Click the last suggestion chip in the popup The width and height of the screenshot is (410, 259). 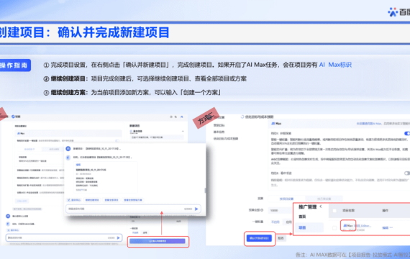(133, 200)
